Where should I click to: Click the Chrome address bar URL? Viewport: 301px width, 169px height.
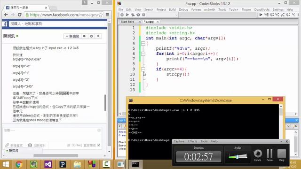coord(64,15)
